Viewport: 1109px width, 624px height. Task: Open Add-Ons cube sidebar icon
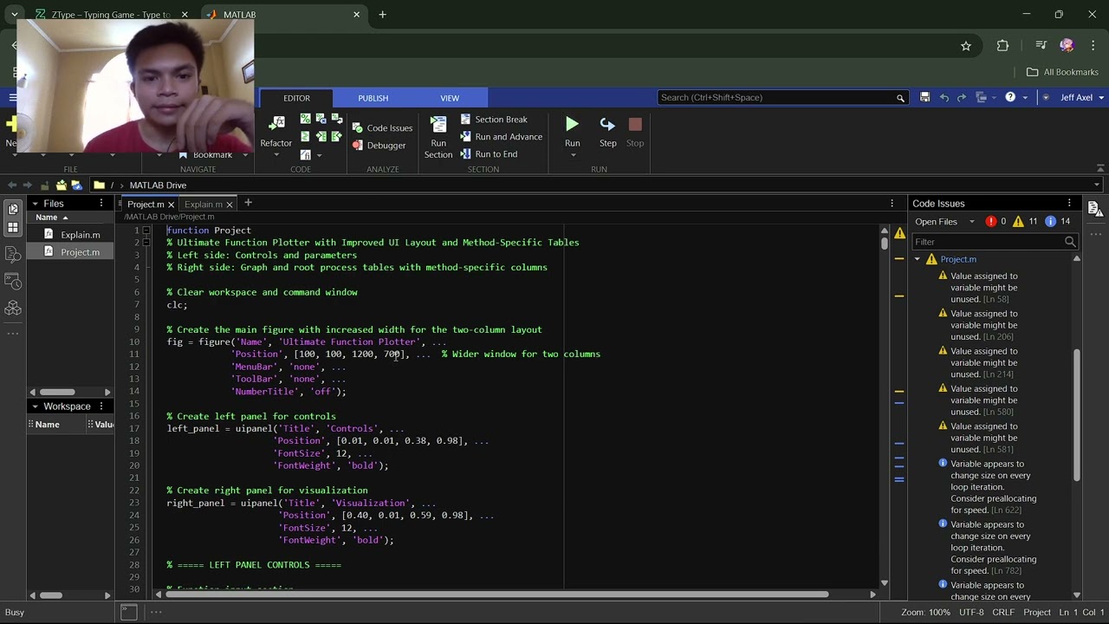(13, 309)
